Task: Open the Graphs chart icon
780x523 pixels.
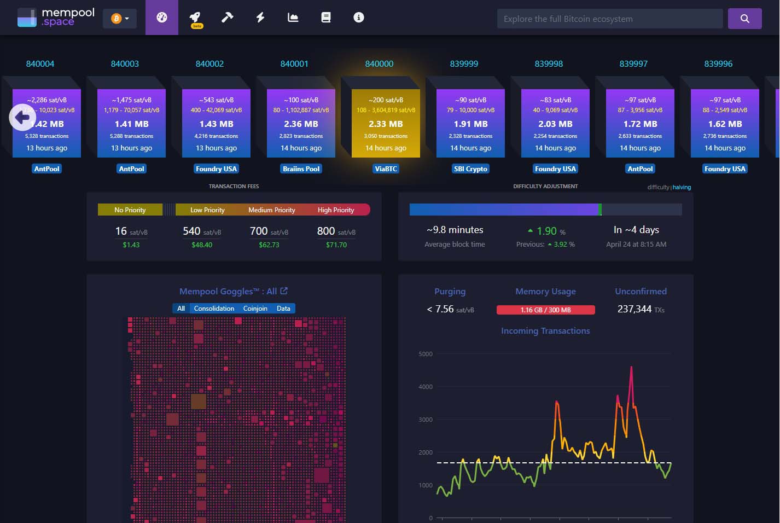Action: (x=293, y=18)
